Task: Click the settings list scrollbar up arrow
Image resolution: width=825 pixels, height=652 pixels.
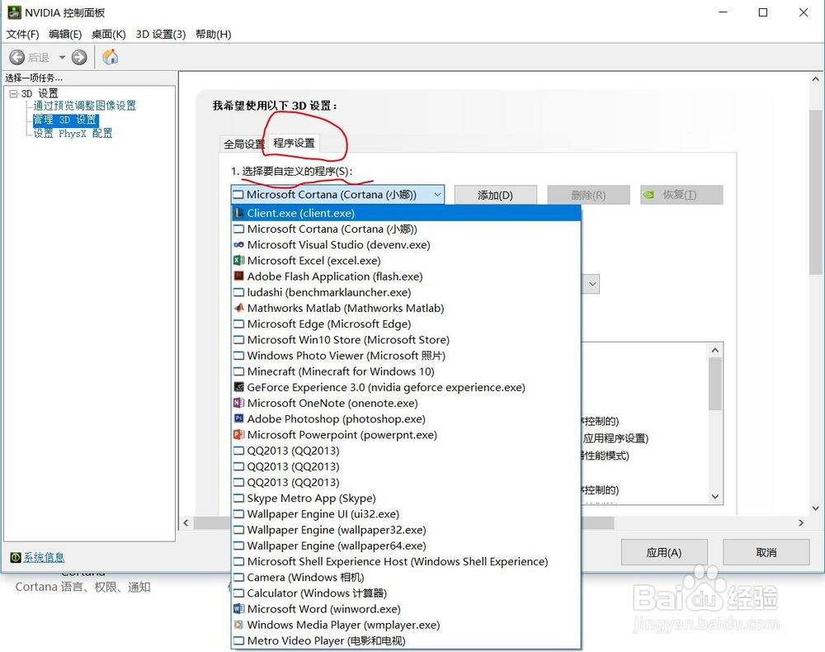Action: (x=715, y=351)
